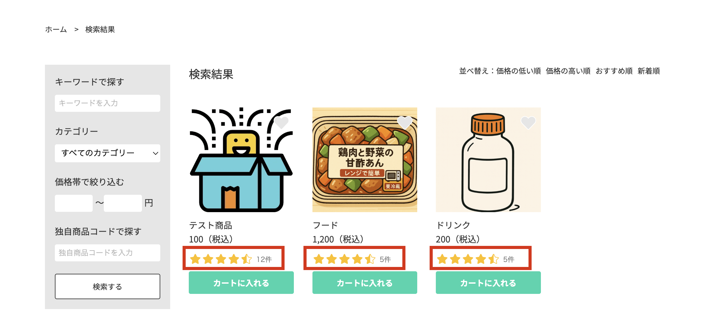
Task: Add ドリンク to cart
Action: [x=488, y=283]
